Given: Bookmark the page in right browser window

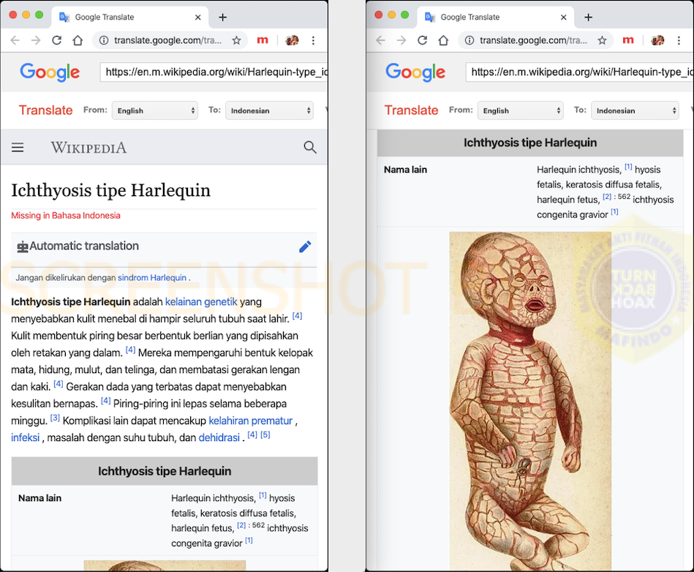Looking at the screenshot, I should tap(603, 40).
